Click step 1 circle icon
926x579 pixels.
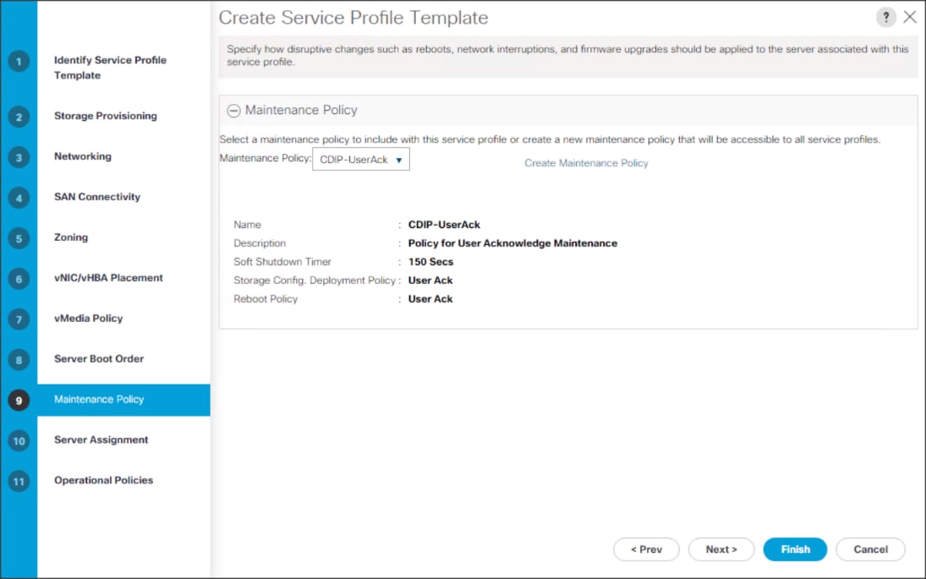pyautogui.click(x=19, y=63)
